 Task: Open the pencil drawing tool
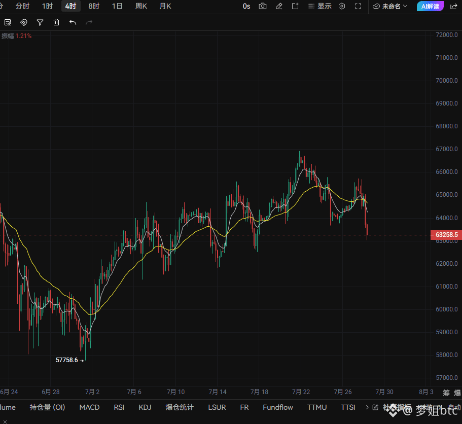coord(279,6)
